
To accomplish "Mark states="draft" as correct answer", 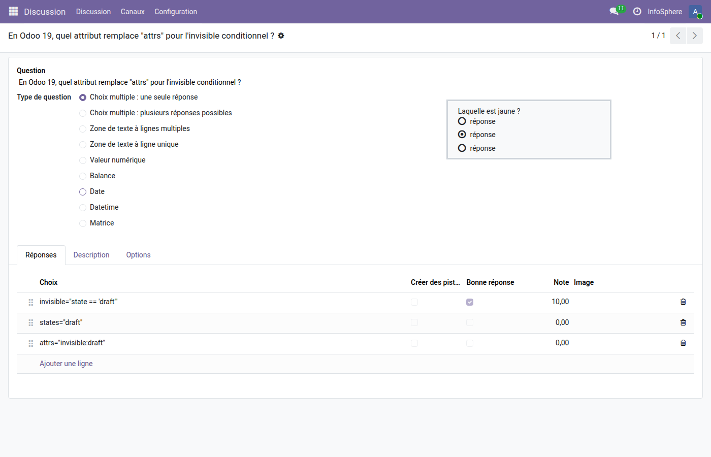I will (470, 322).
